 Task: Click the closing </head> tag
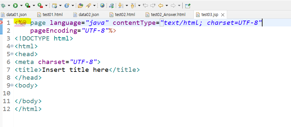click(28, 78)
